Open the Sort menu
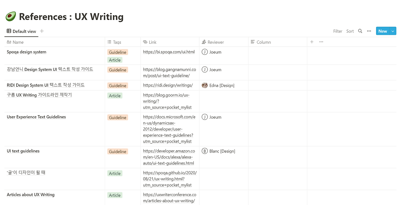The image size is (405, 205). click(350, 31)
